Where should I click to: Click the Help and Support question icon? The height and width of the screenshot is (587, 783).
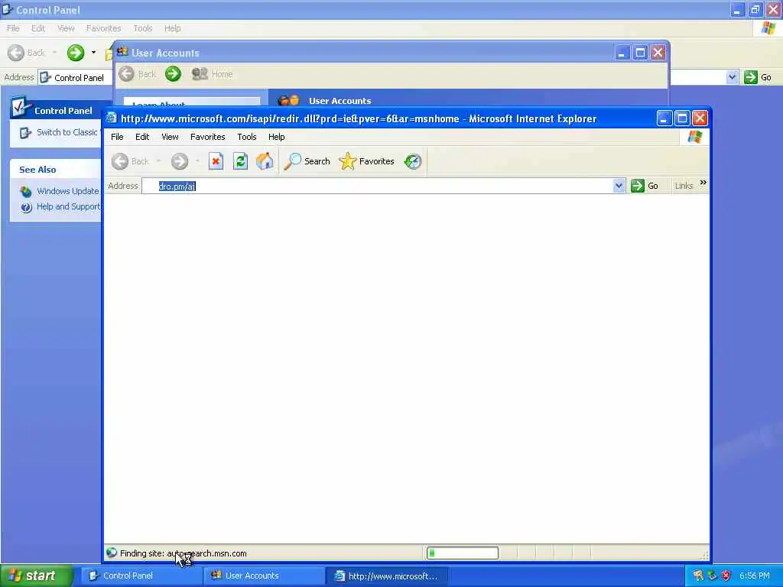[x=26, y=206]
